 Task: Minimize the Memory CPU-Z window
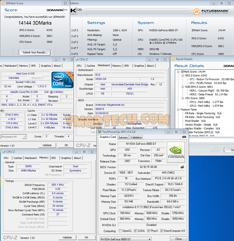76,152
